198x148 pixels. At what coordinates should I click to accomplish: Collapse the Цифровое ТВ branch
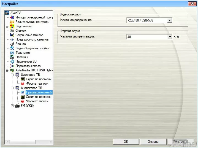(12, 75)
